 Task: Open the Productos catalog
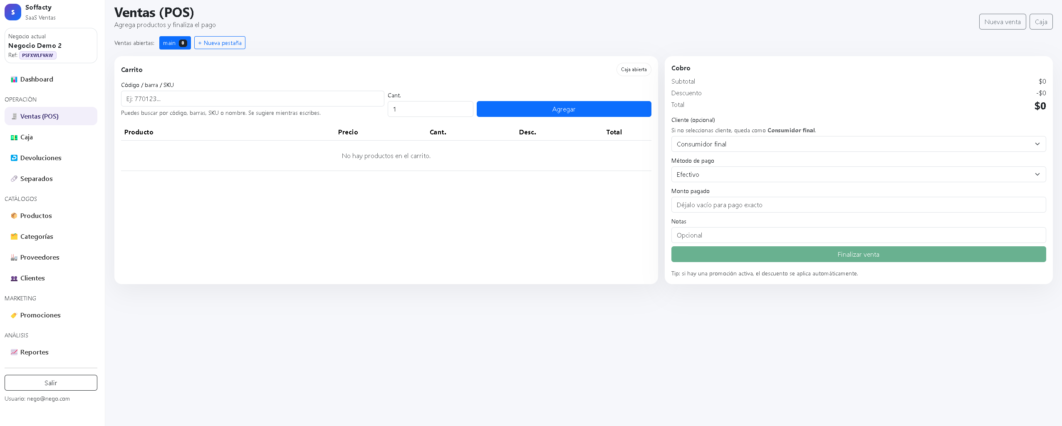click(x=36, y=215)
